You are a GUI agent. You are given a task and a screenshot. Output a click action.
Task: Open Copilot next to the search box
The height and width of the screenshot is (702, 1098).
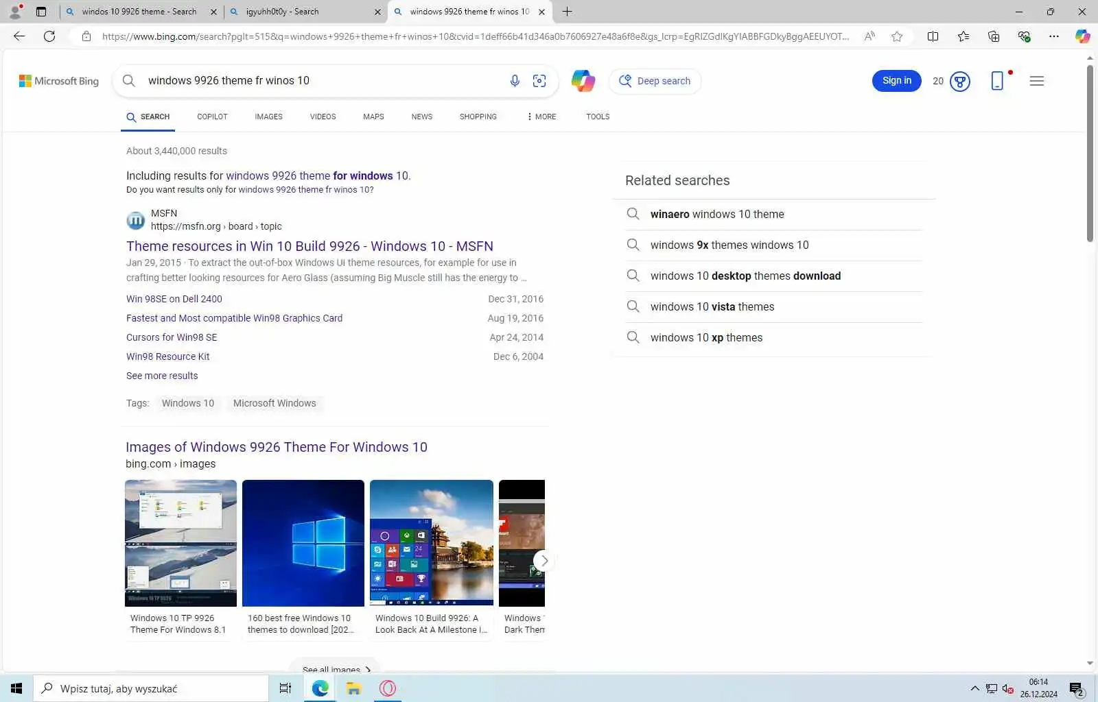(583, 81)
